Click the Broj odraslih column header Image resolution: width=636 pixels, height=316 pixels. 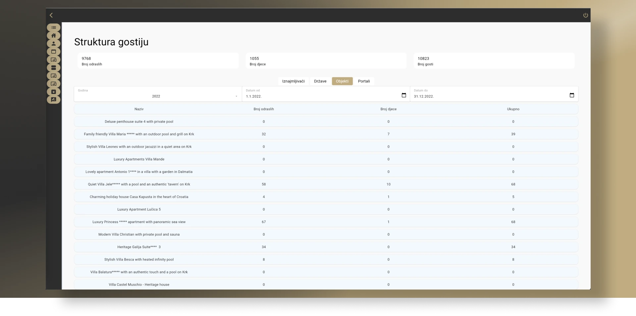pos(264,109)
